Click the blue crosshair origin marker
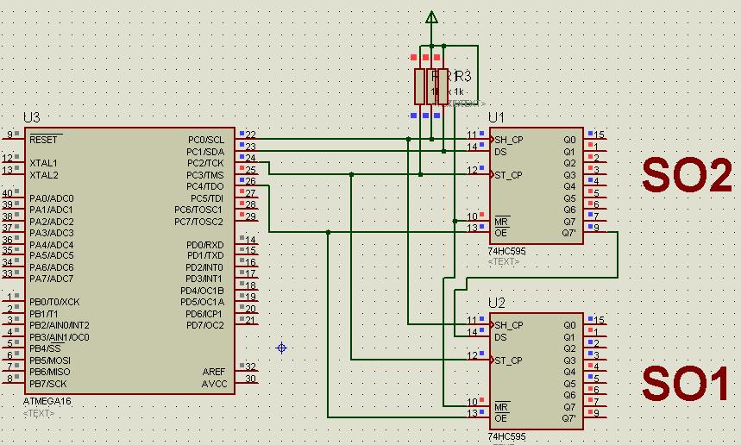 pos(281,348)
